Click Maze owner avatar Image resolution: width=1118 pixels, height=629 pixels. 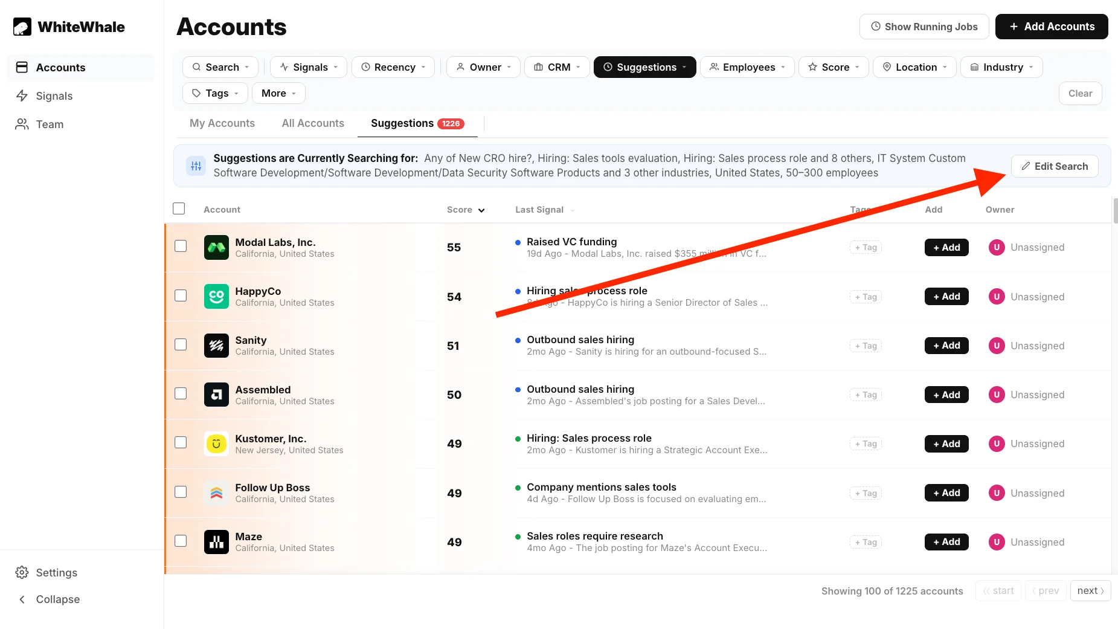(997, 542)
